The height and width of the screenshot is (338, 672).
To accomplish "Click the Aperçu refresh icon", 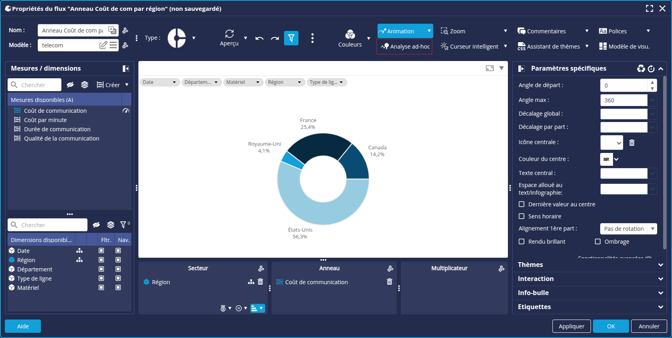I will coord(229,34).
